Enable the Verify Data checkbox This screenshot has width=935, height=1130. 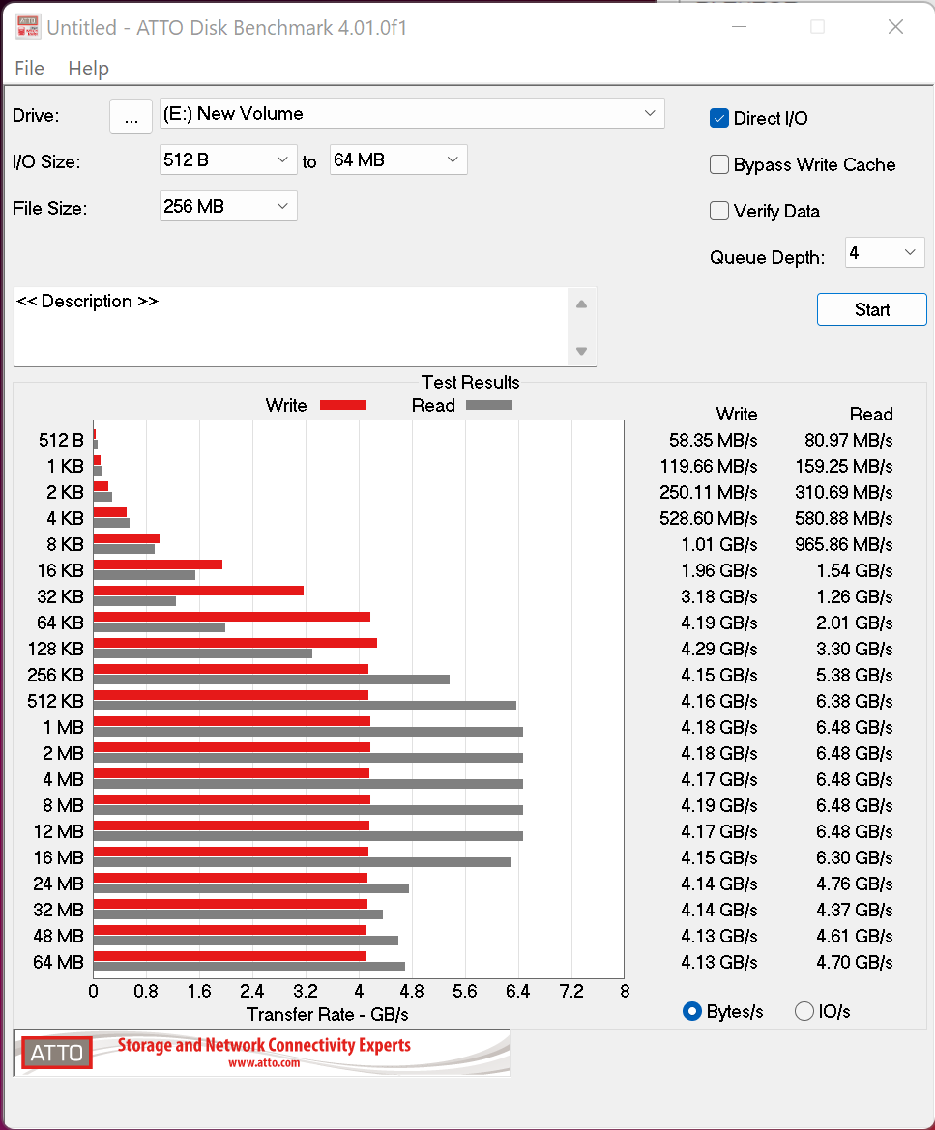point(719,211)
